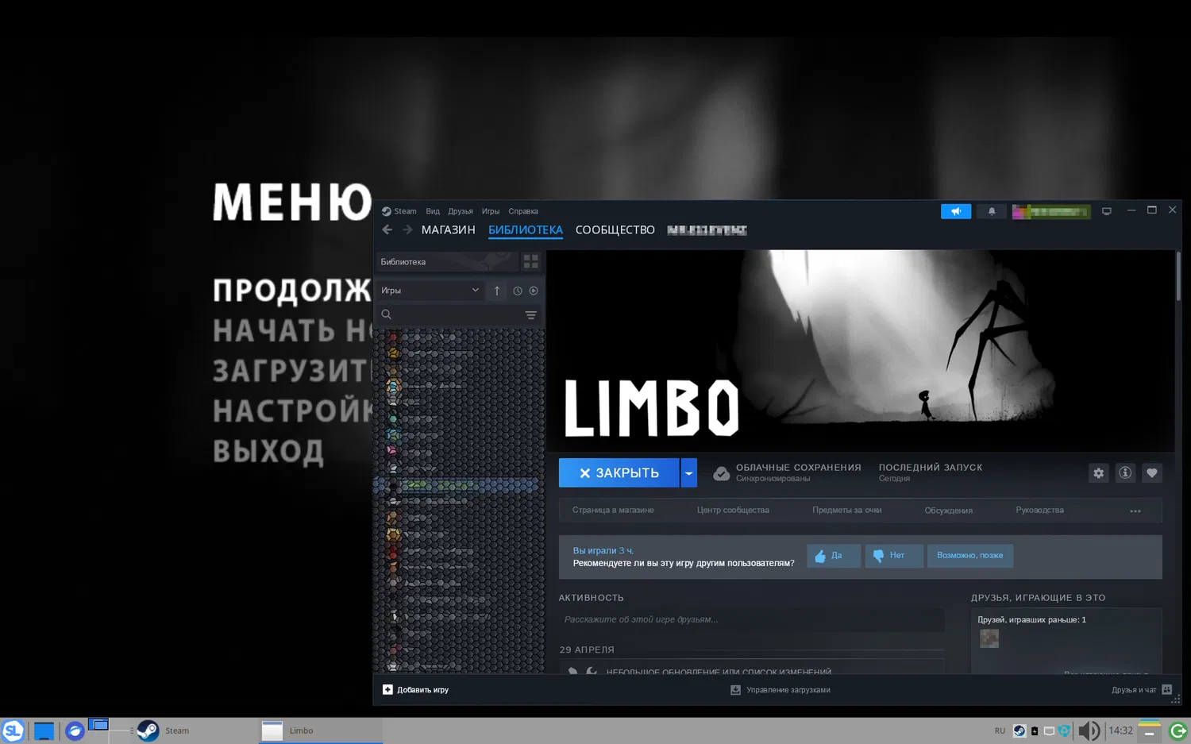Expand more game links with ellipsis
The image size is (1191, 744).
click(1135, 511)
